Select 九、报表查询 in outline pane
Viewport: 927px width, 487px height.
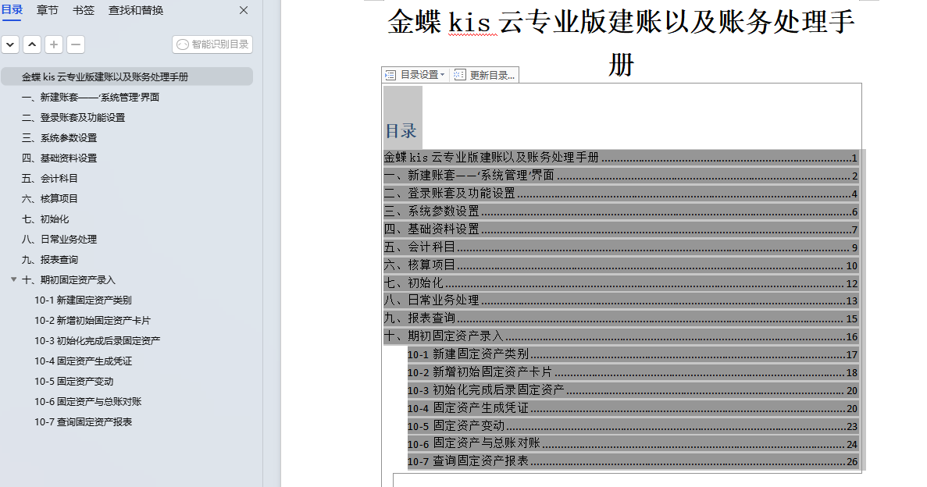pyautogui.click(x=50, y=259)
